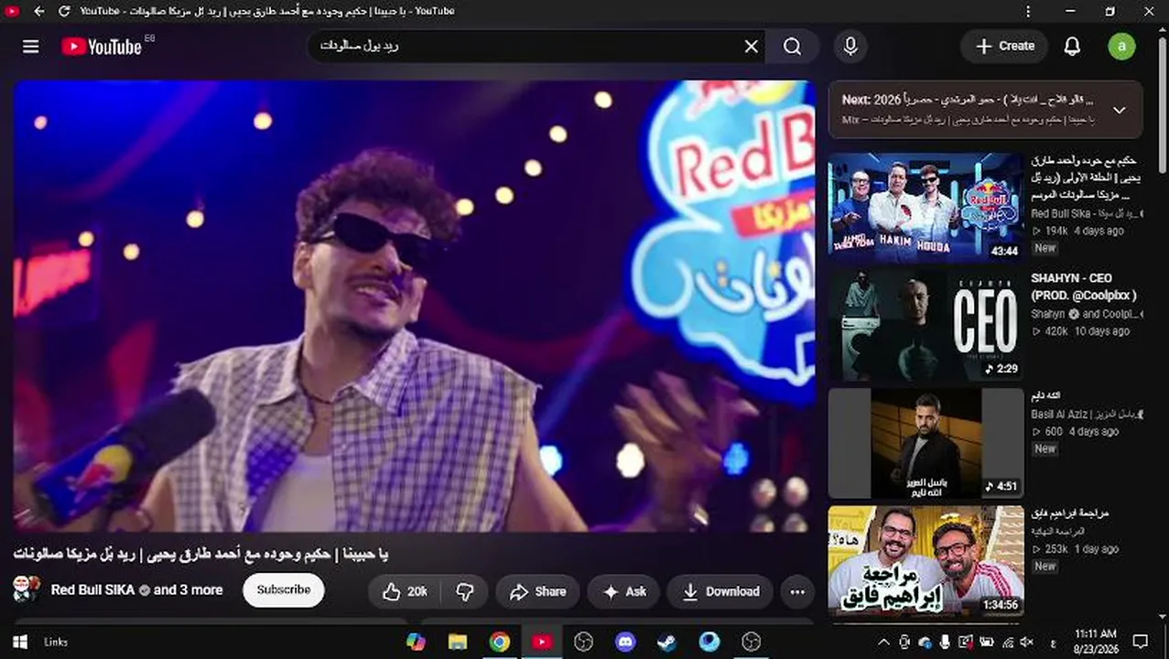Dislike the video

tap(465, 591)
